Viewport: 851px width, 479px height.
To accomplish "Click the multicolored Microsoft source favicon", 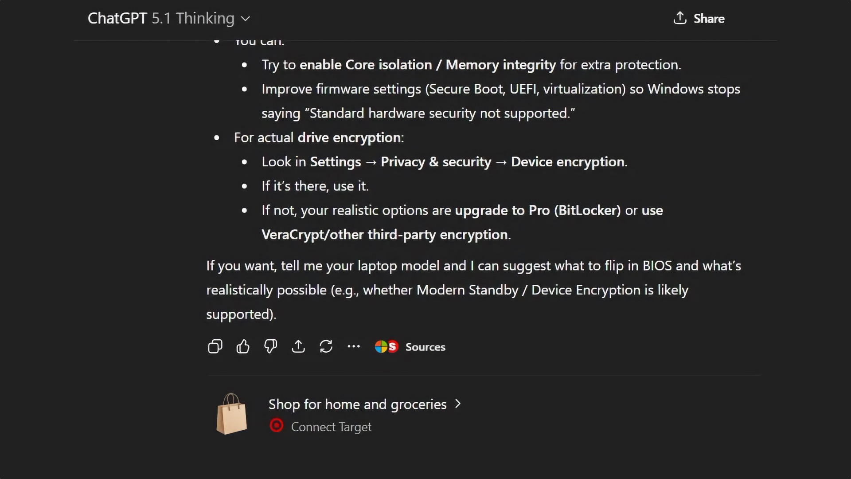I will 381,347.
